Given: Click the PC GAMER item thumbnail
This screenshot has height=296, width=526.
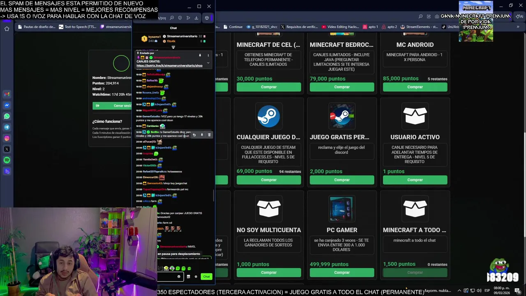Looking at the screenshot, I should (342, 209).
